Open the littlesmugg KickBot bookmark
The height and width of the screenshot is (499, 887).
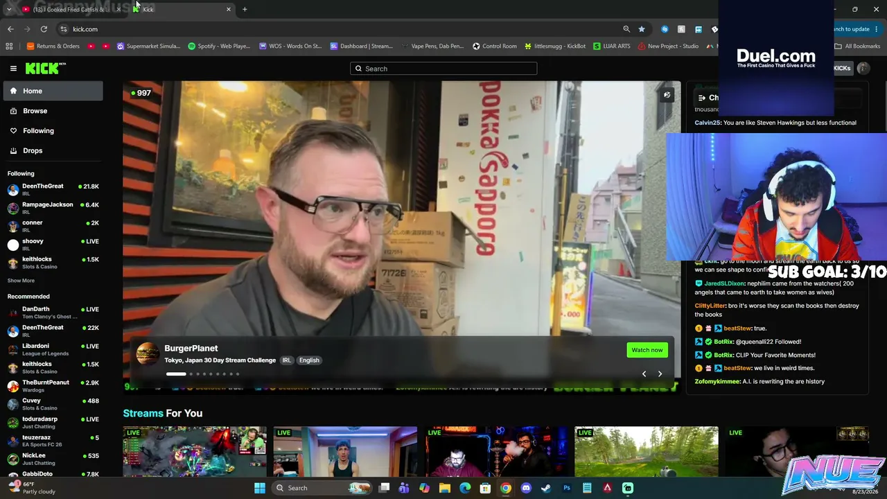pos(555,46)
